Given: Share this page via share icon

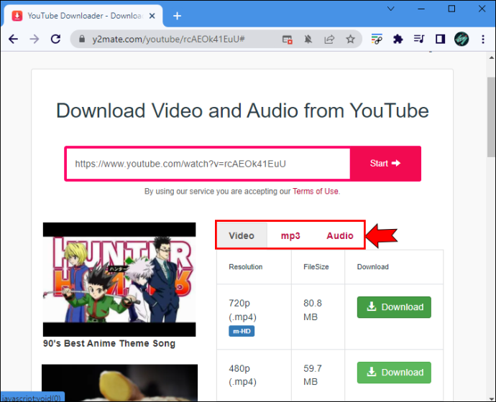Looking at the screenshot, I should (329, 39).
